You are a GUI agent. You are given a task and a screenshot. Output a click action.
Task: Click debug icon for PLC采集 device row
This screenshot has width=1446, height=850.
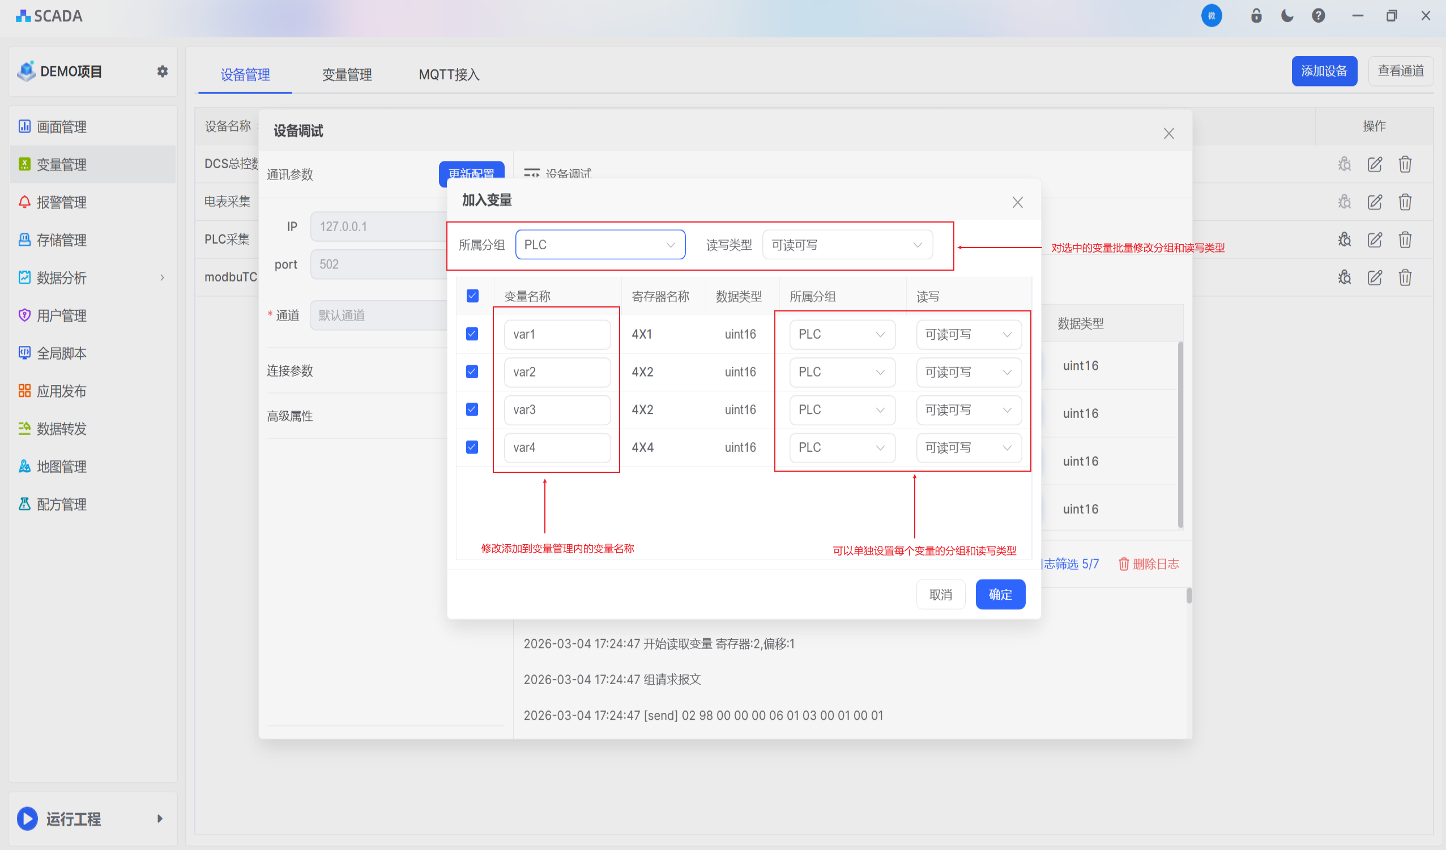[x=1345, y=240]
